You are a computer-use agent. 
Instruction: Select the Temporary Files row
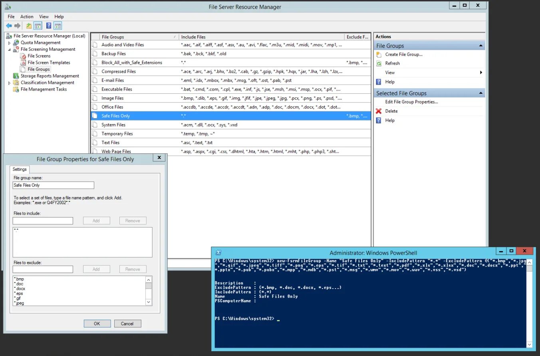(x=230, y=134)
